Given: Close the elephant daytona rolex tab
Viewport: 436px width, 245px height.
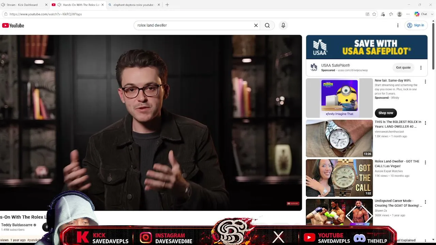Looking at the screenshot, I should pyautogui.click(x=158, y=5).
